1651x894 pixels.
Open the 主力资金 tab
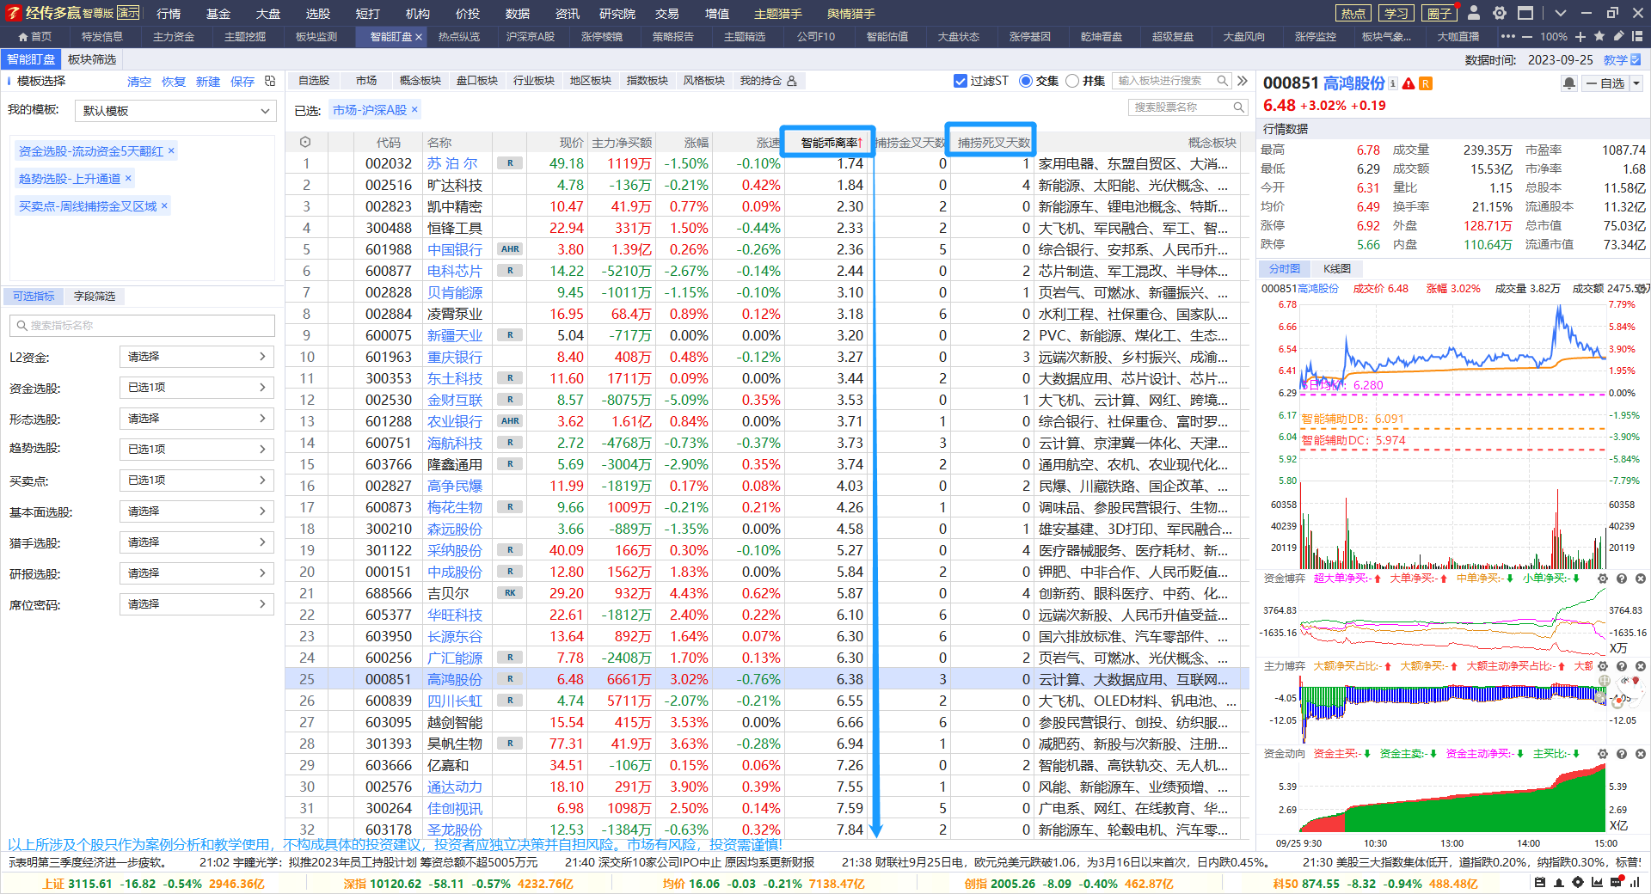pos(174,37)
